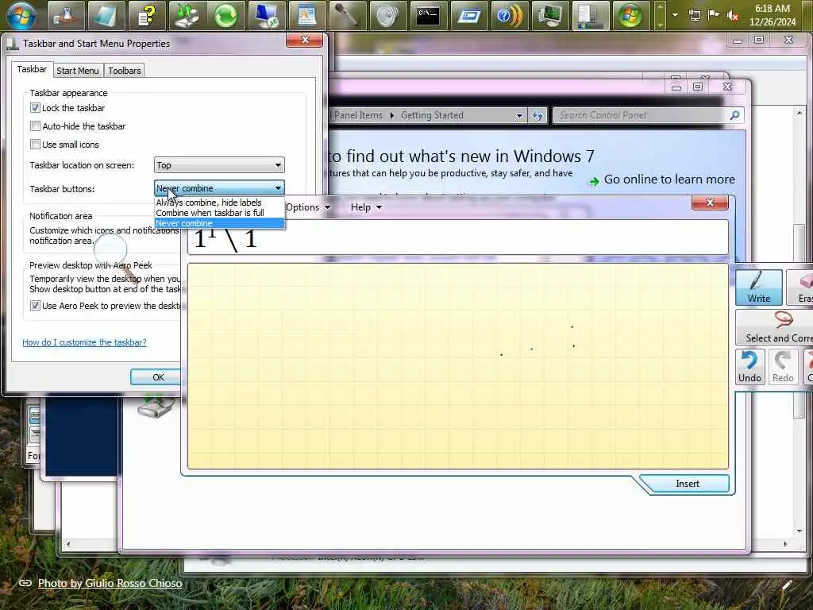813x610 pixels.
Task: Toggle Use Aero Peek checkbox
Action: pyautogui.click(x=35, y=306)
